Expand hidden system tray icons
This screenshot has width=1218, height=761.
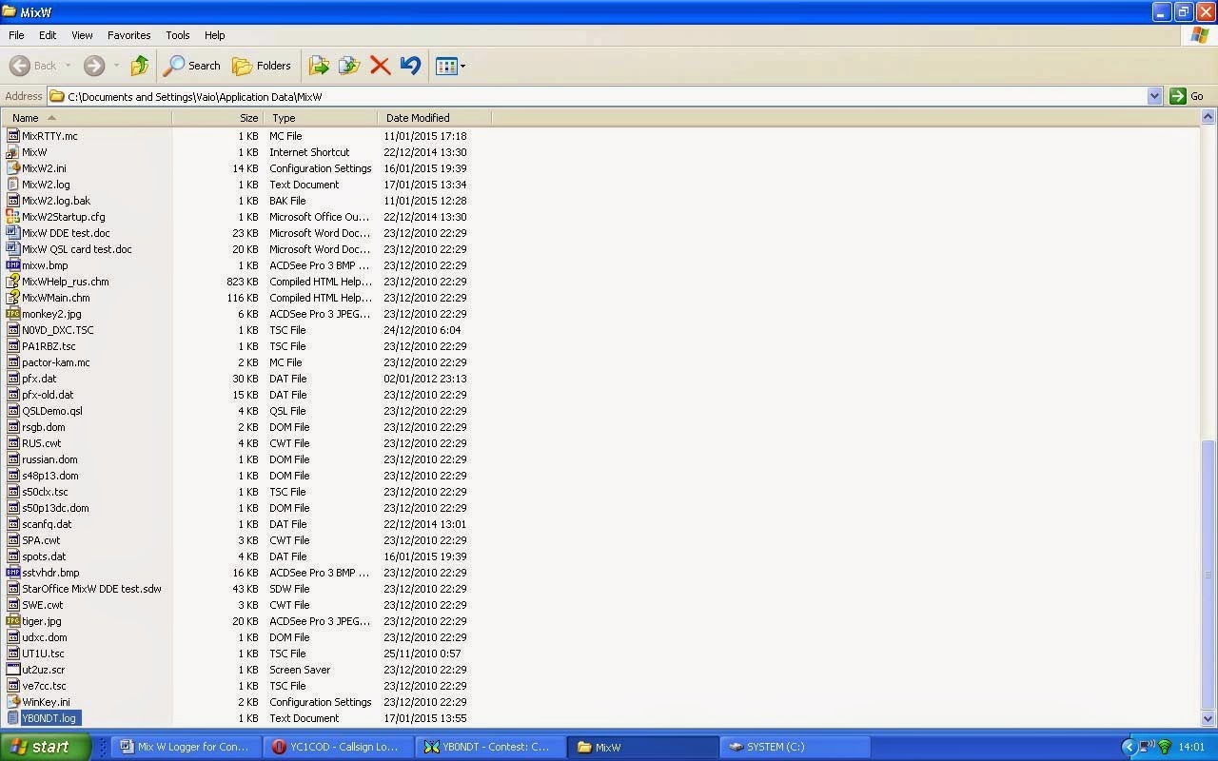click(1130, 747)
